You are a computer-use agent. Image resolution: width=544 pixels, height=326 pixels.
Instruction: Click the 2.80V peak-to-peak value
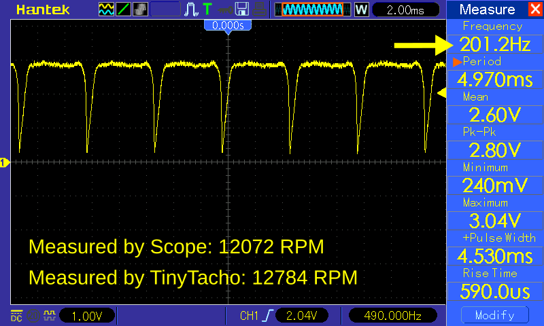[495, 150]
